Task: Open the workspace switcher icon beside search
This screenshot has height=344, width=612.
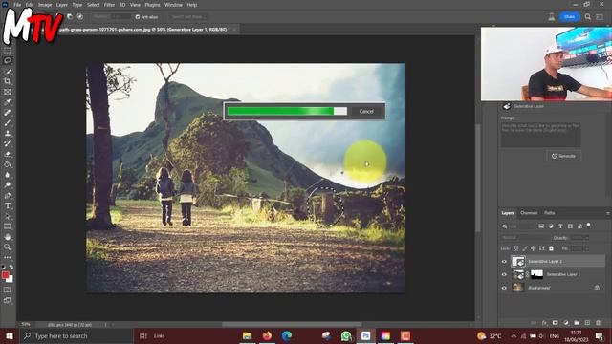Action: click(x=600, y=17)
